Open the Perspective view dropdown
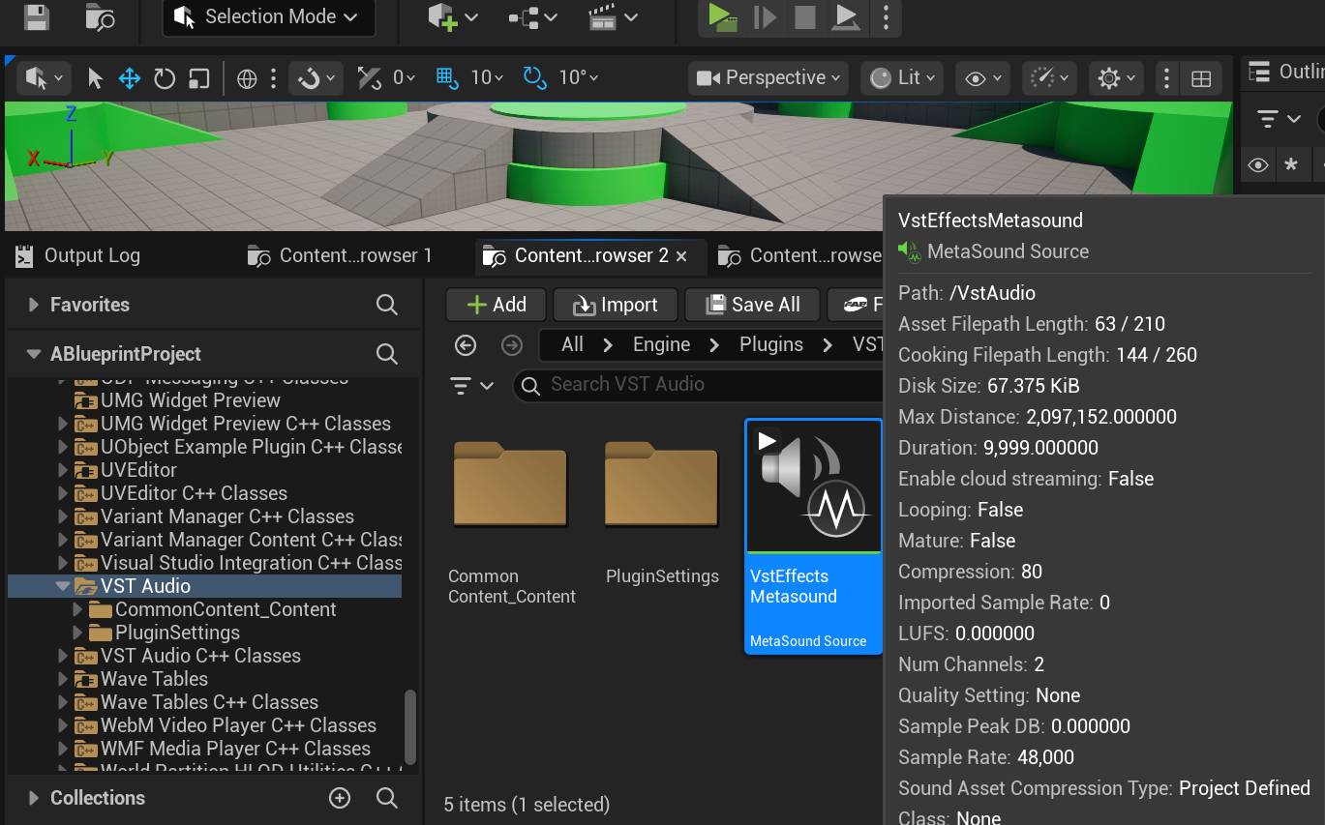This screenshot has height=825, width=1325. point(768,77)
